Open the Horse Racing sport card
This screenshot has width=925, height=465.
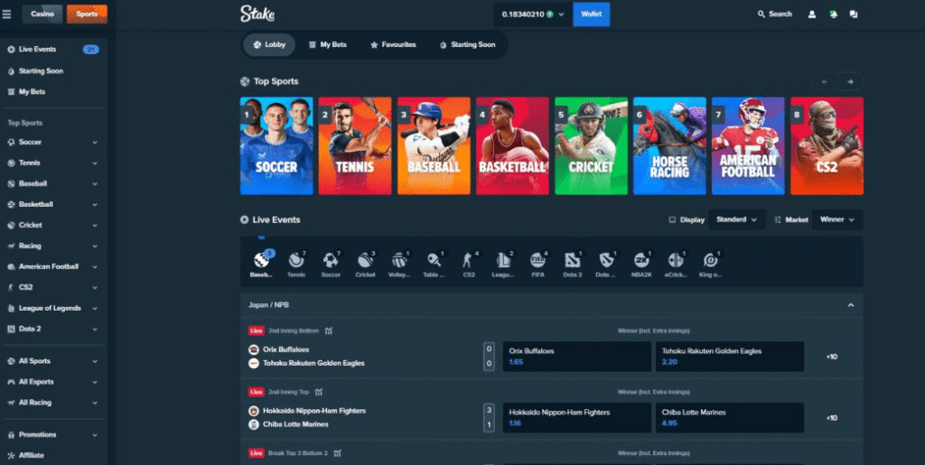(x=668, y=145)
